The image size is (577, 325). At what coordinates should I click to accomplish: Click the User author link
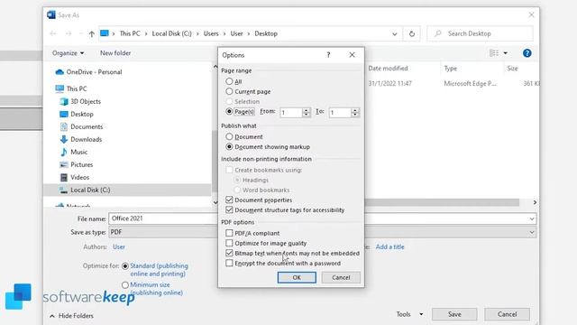[119, 246]
